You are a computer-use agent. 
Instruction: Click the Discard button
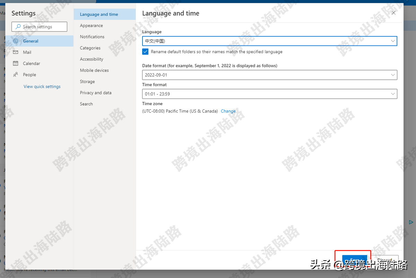pos(384,260)
